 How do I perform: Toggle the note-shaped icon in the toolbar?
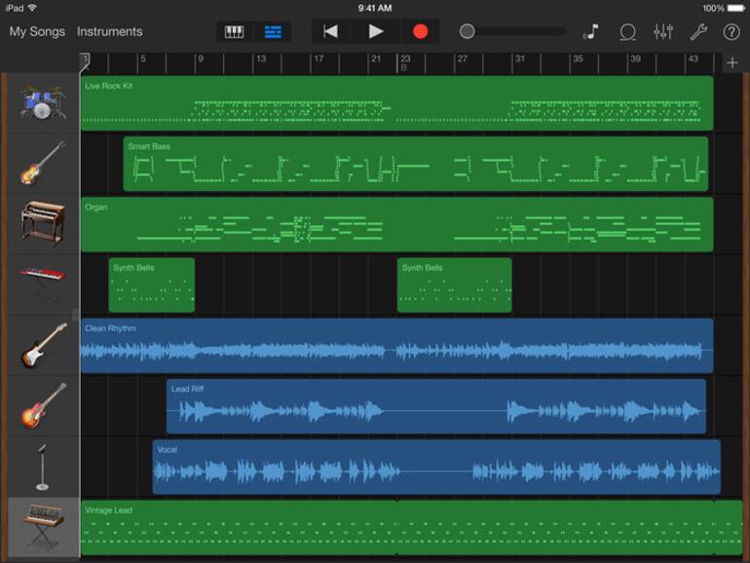click(x=591, y=31)
